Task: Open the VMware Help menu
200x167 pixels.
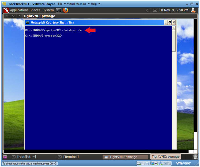Action: point(94,4)
